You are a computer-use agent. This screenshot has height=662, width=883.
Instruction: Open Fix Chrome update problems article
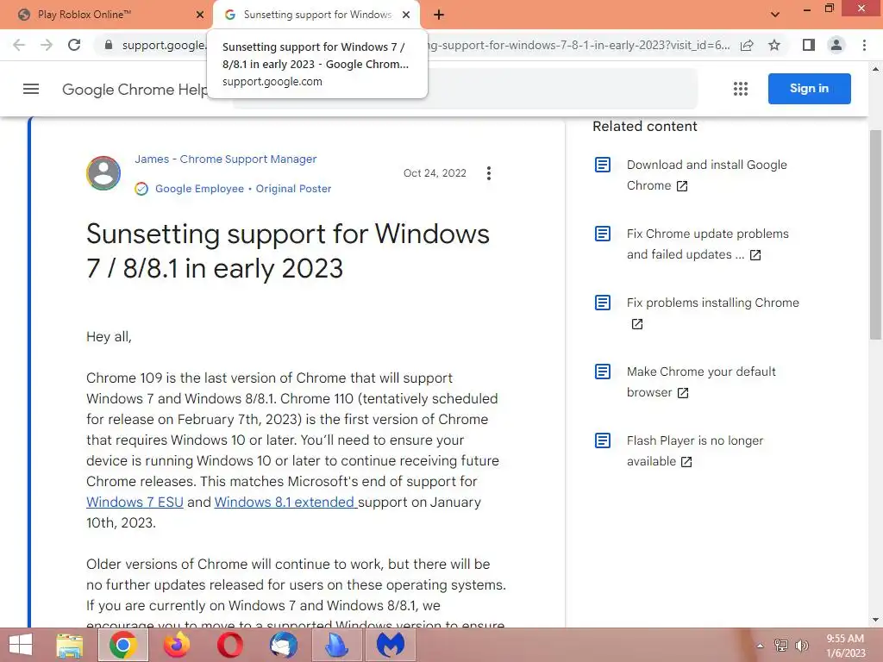click(x=707, y=244)
